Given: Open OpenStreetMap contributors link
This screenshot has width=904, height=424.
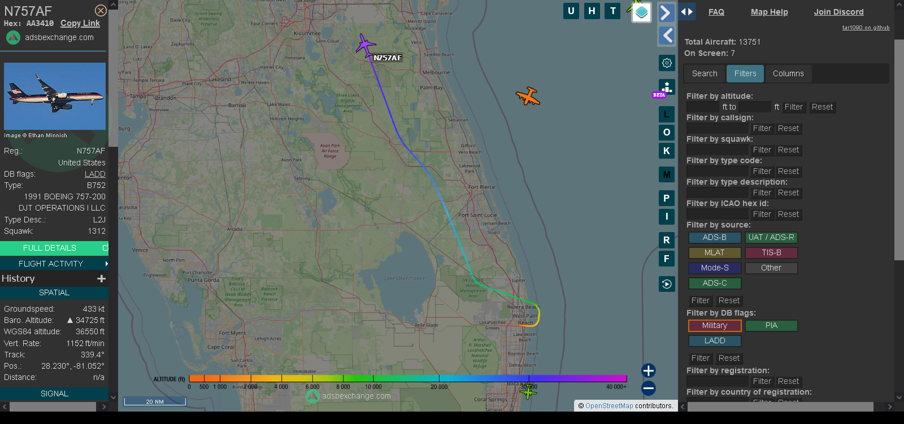Looking at the screenshot, I should pos(609,405).
